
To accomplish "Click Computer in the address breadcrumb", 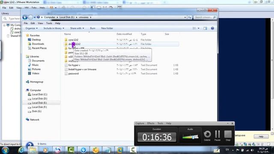I will point(50,17).
